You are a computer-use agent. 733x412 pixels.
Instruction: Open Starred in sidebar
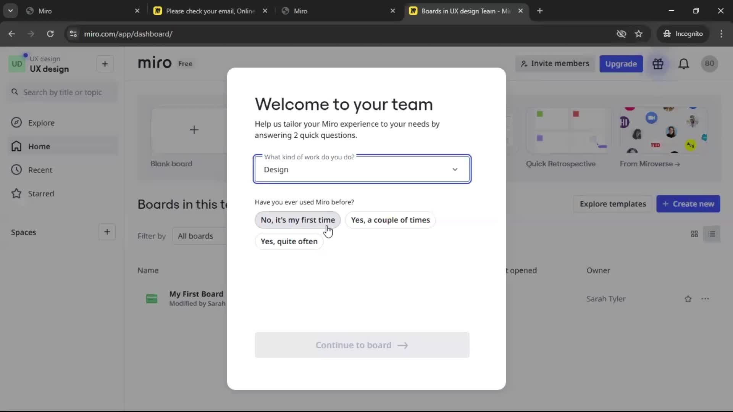pyautogui.click(x=63, y=194)
